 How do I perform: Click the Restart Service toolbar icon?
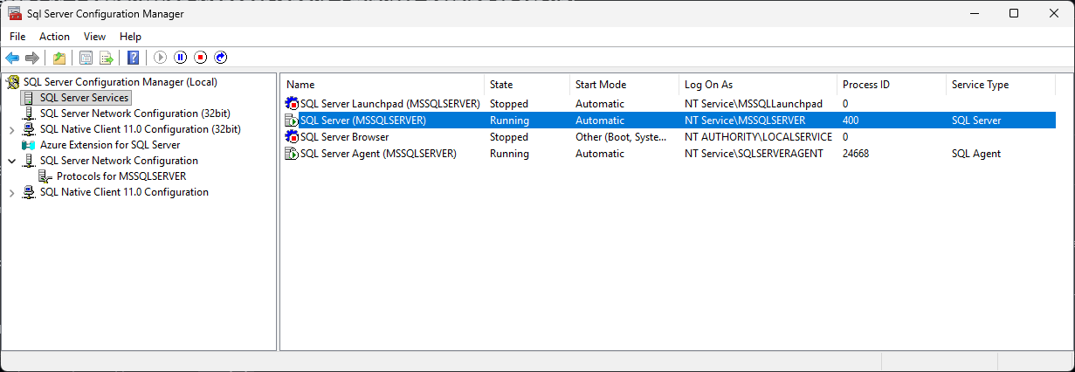tap(220, 58)
